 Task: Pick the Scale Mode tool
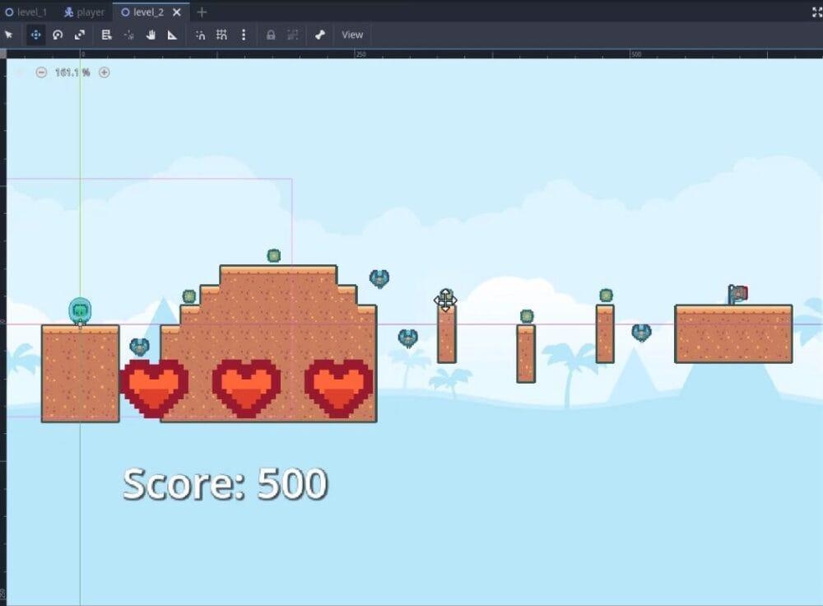(80, 35)
